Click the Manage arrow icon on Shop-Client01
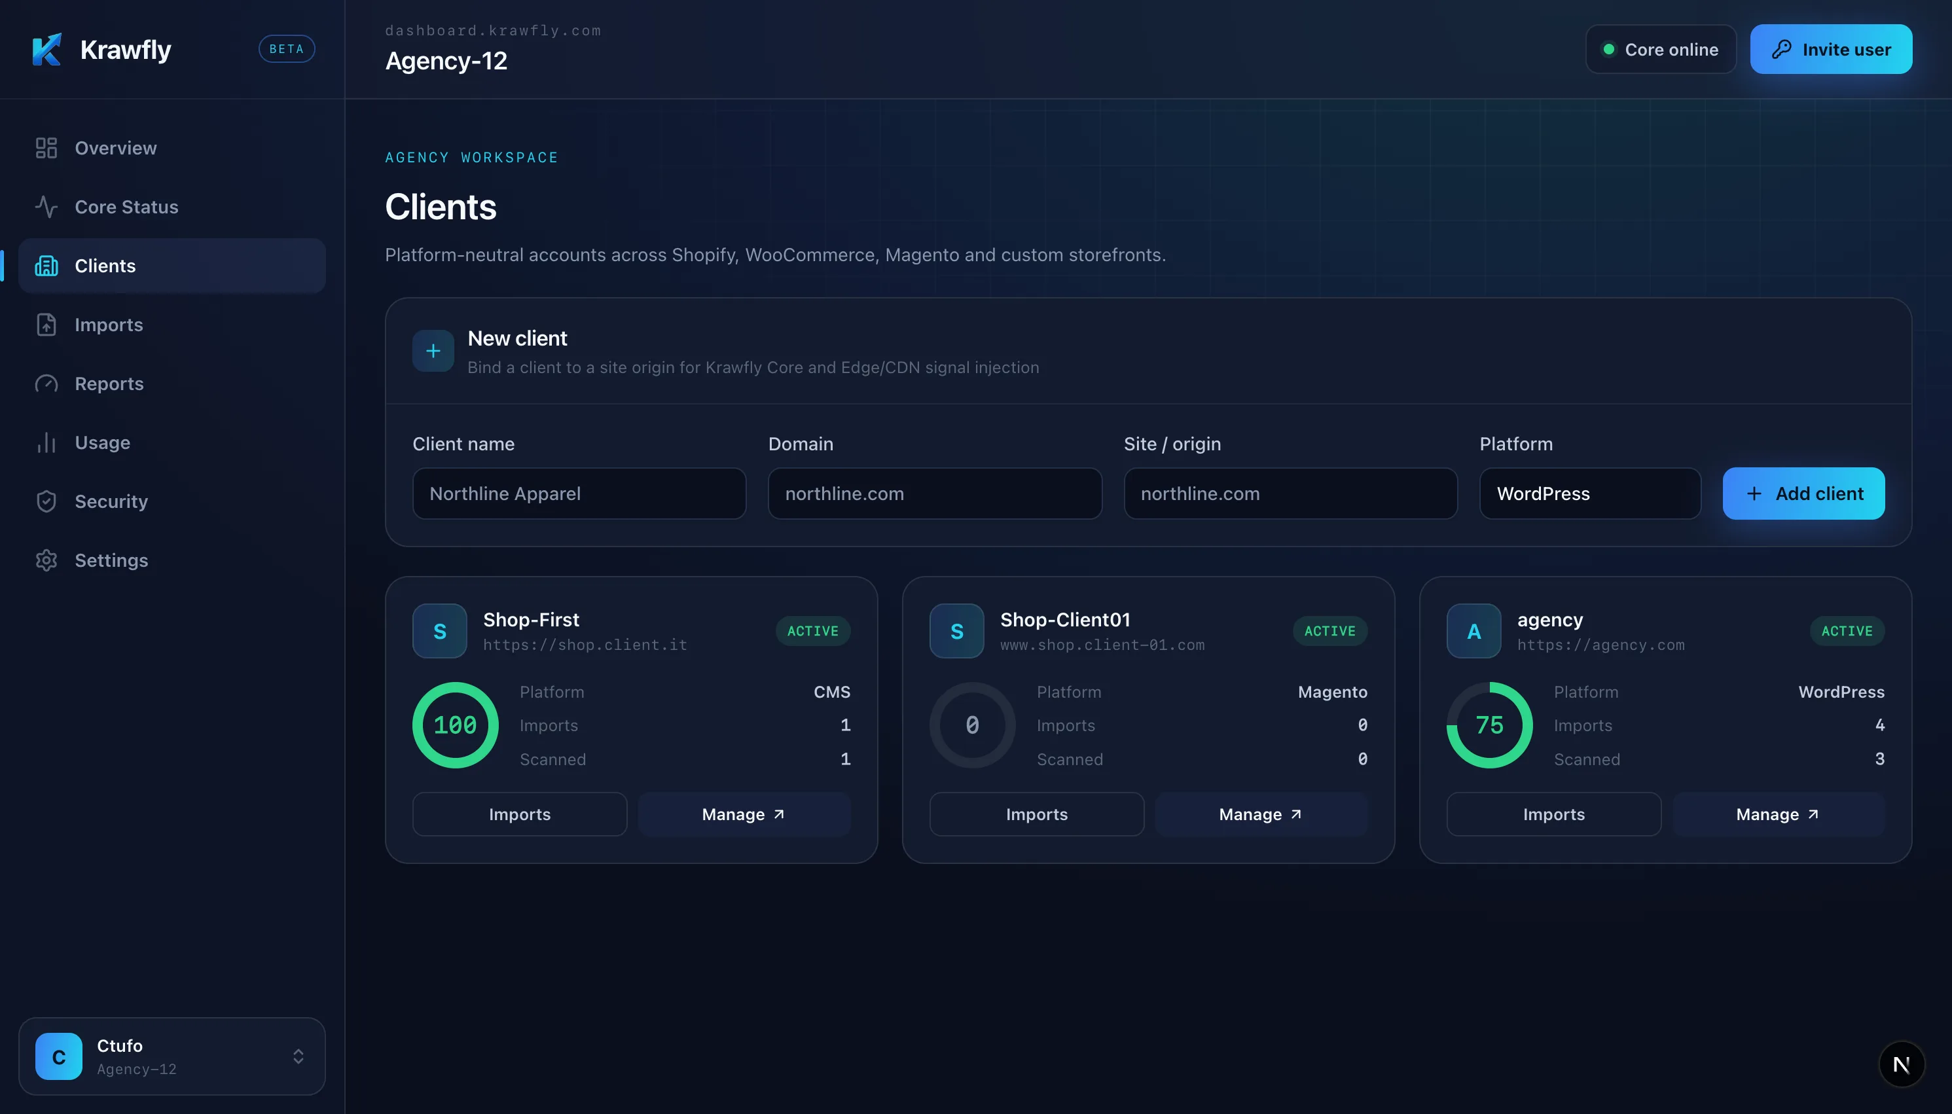This screenshot has height=1114, width=1952. point(1296,815)
